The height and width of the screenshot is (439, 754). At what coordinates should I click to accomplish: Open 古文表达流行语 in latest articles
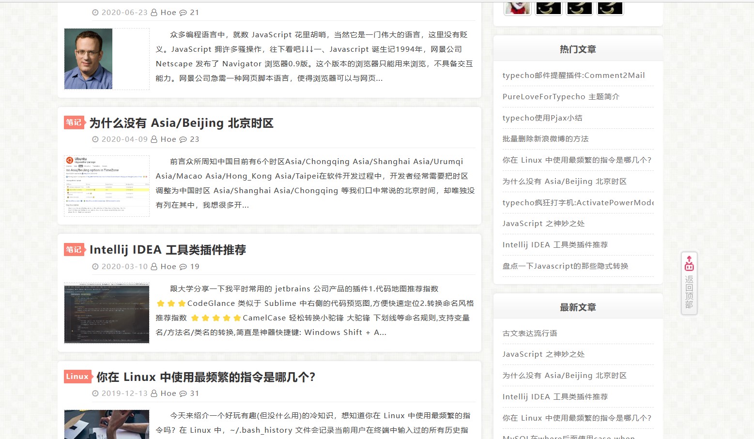pyautogui.click(x=529, y=333)
